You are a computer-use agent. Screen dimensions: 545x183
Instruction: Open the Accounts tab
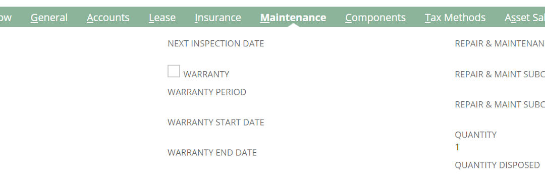108,17
